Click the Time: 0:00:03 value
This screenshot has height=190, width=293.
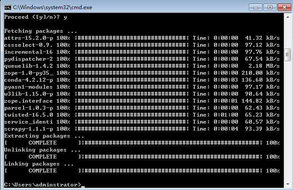point(215,80)
